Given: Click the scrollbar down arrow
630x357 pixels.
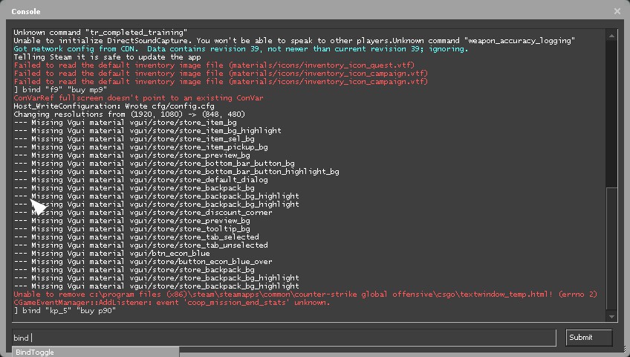Looking at the screenshot, I should [x=611, y=317].
